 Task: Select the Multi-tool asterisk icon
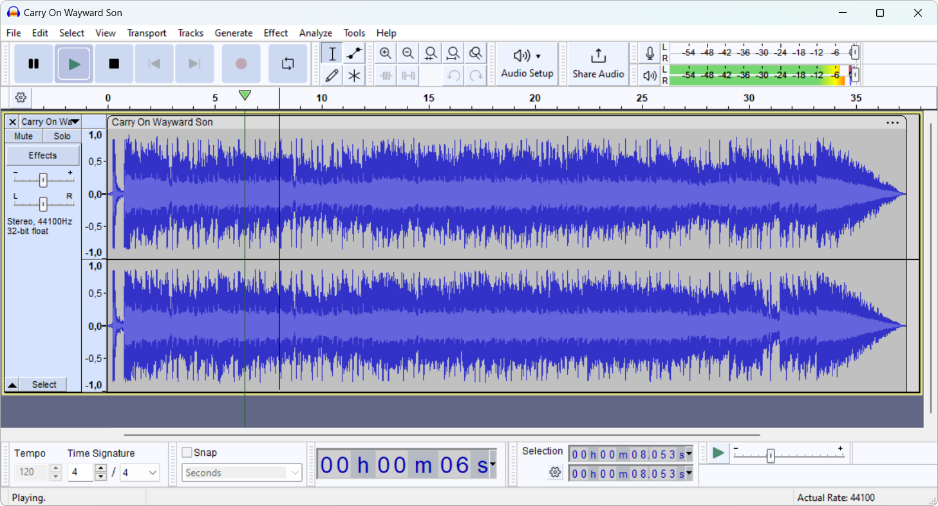point(354,76)
